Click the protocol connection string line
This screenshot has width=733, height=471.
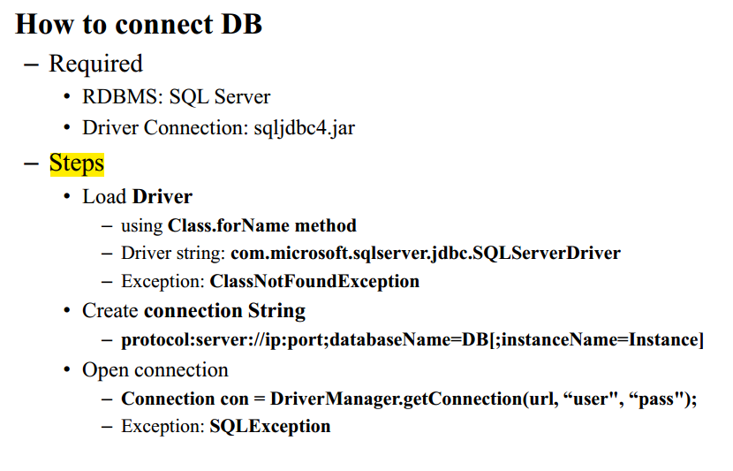pyautogui.click(x=412, y=340)
